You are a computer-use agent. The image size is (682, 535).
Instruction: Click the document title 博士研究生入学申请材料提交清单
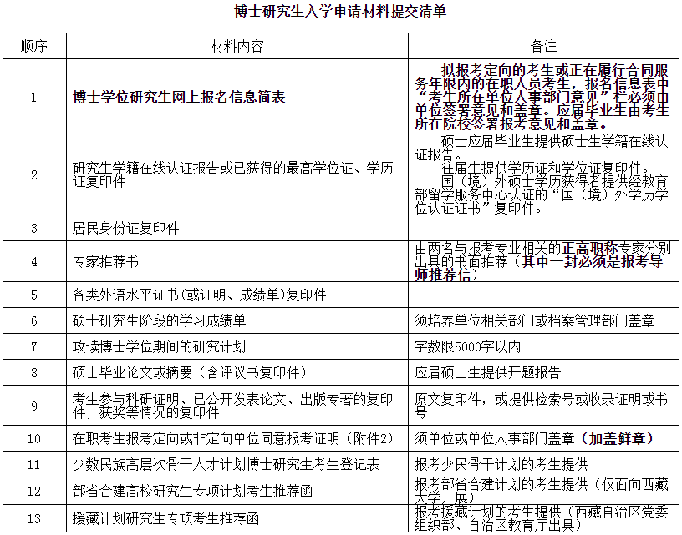pyautogui.click(x=340, y=12)
